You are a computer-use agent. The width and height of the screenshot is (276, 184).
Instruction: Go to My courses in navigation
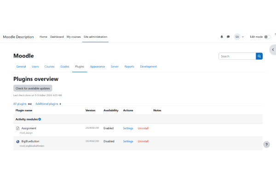(x=73, y=37)
